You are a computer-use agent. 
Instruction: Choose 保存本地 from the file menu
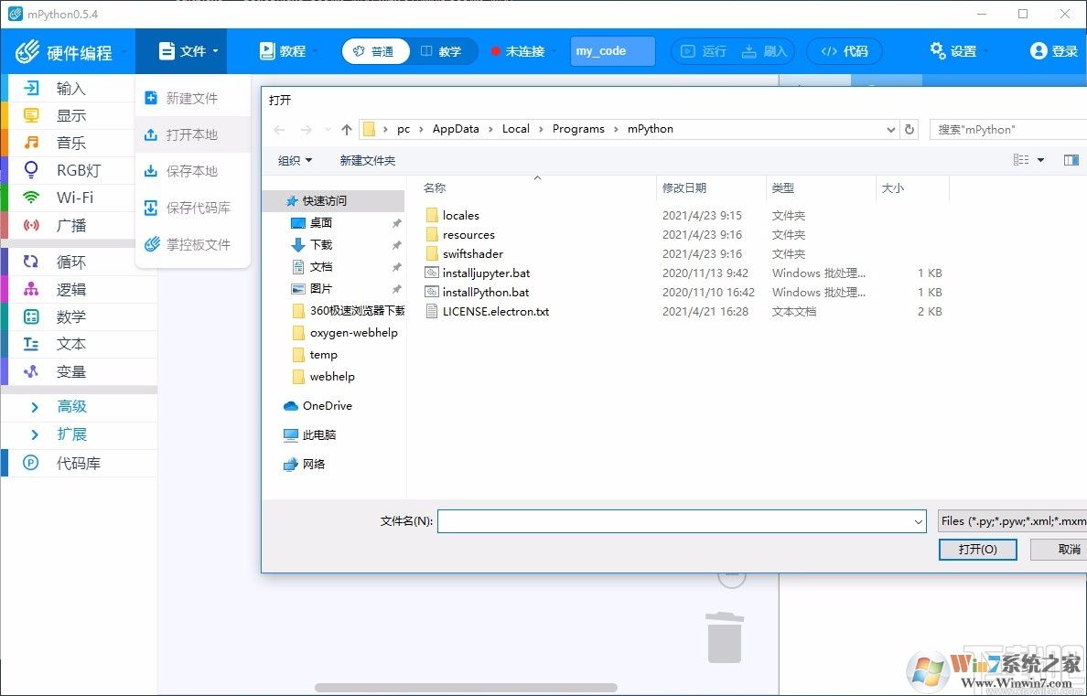pos(191,171)
